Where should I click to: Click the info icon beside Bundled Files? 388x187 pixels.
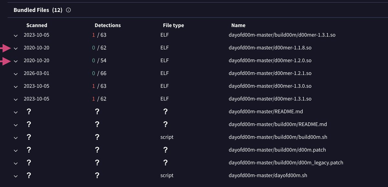[x=68, y=10]
